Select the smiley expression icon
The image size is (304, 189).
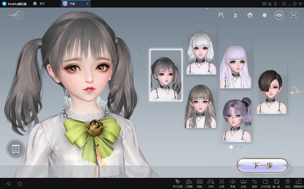click(x=250, y=15)
